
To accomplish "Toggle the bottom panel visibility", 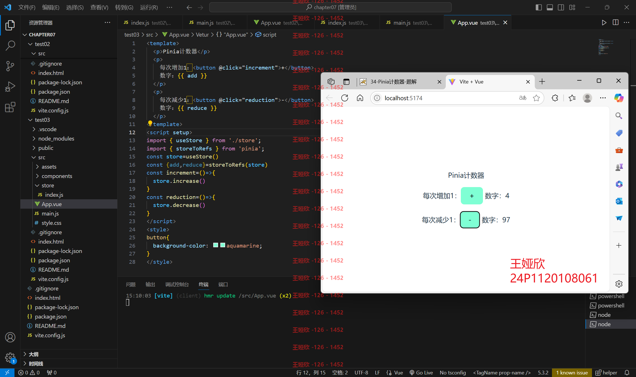I will click(x=550, y=7).
